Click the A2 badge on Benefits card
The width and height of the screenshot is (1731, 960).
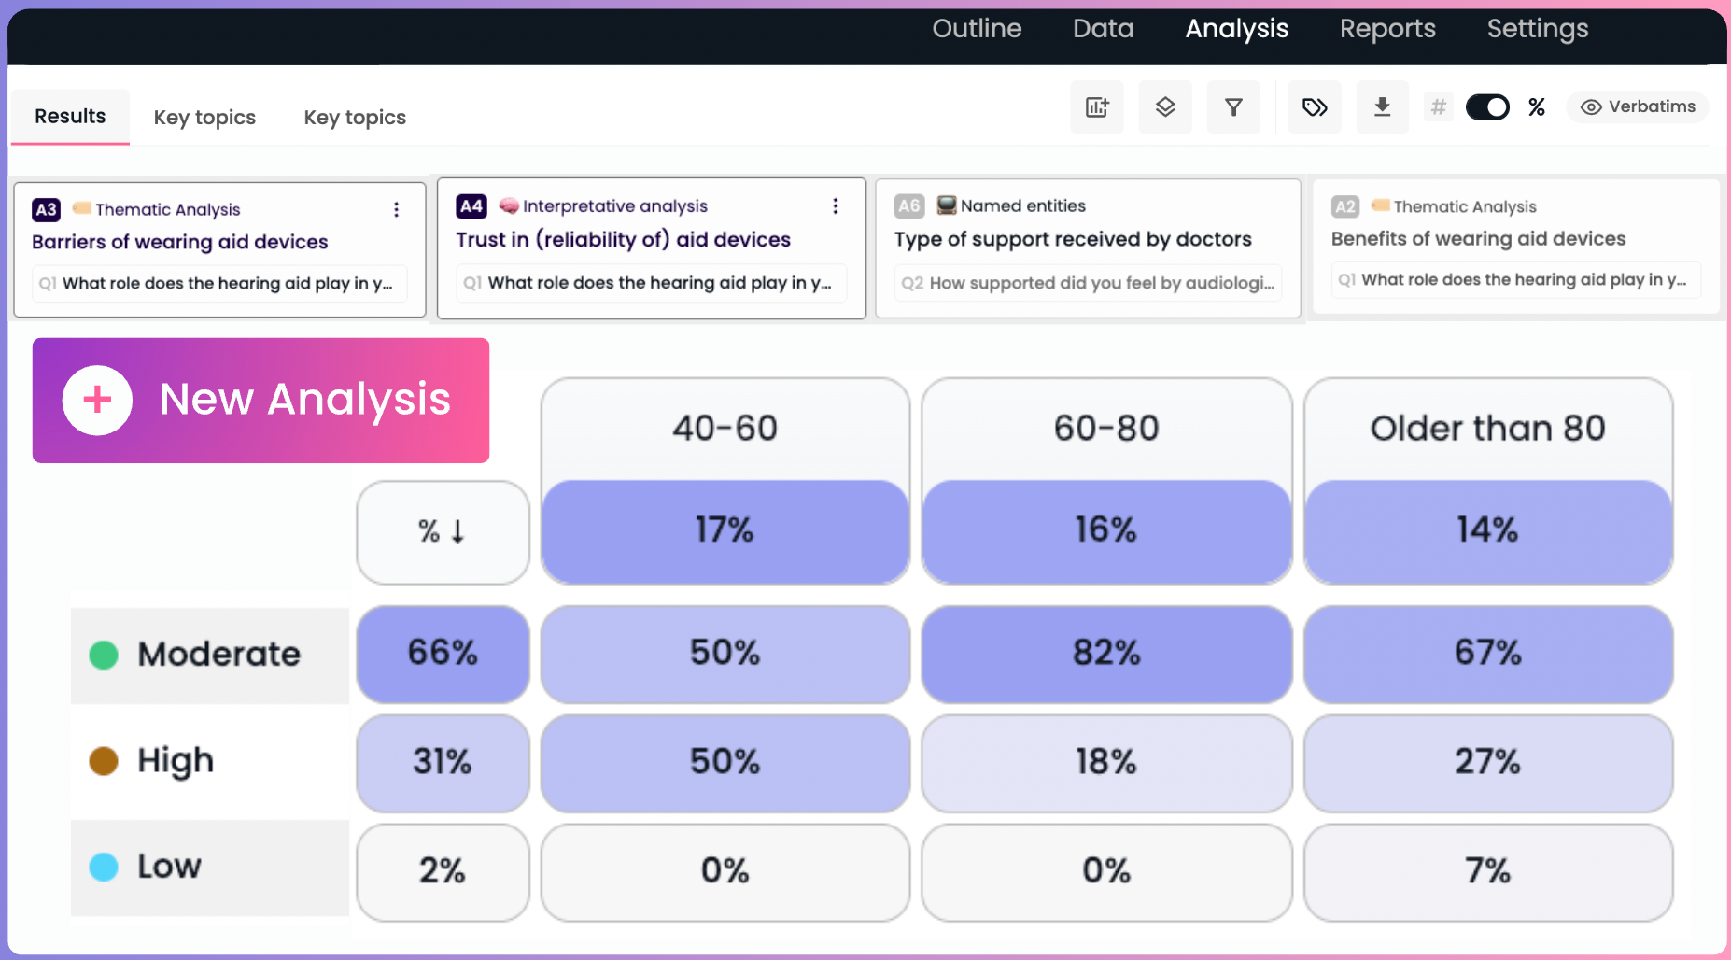pos(1345,206)
